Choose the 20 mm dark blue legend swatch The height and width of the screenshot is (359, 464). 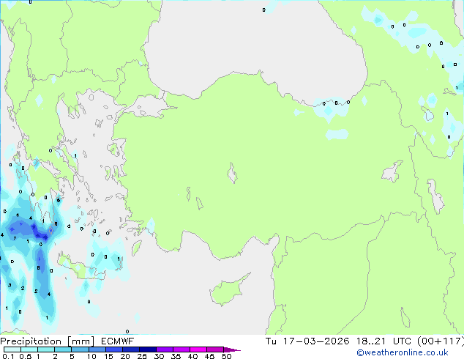[x=130, y=349]
